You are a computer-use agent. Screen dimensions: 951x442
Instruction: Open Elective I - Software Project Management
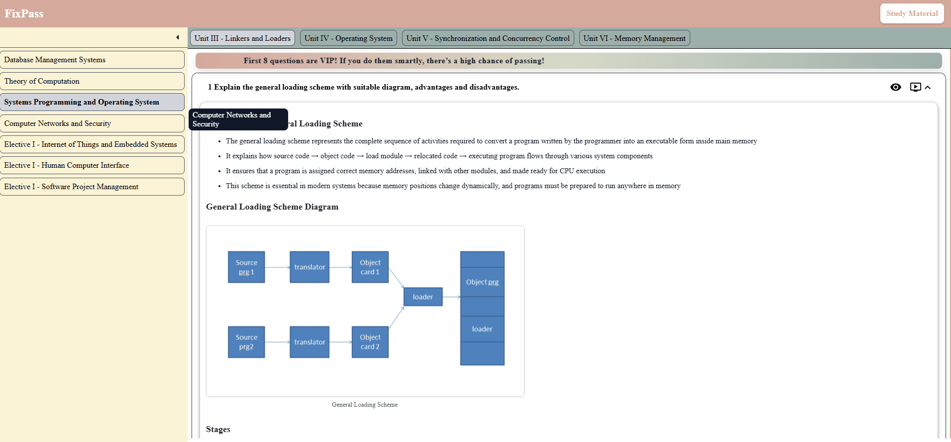click(x=92, y=187)
